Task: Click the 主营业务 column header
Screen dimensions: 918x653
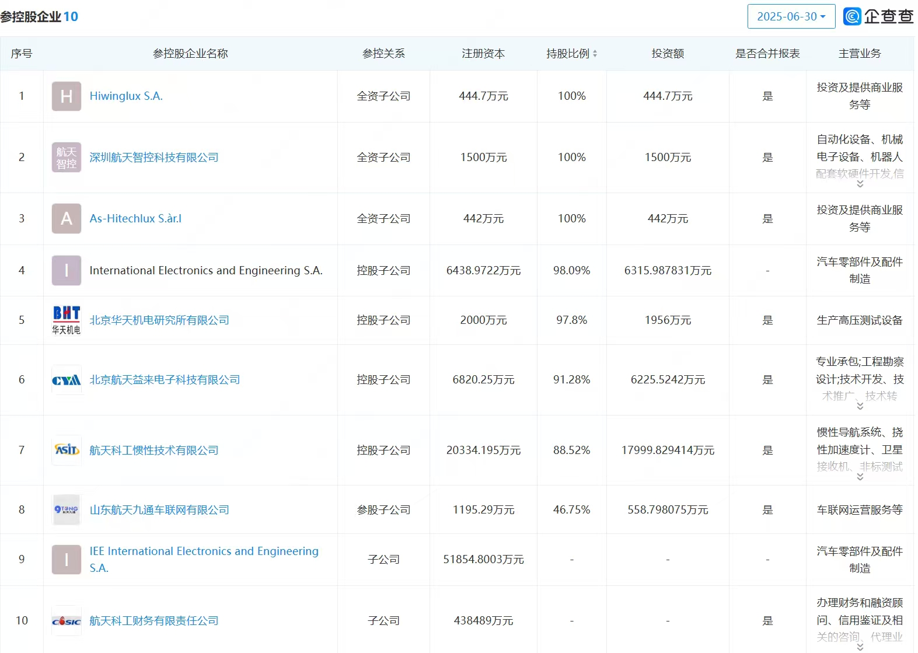Action: coord(860,54)
